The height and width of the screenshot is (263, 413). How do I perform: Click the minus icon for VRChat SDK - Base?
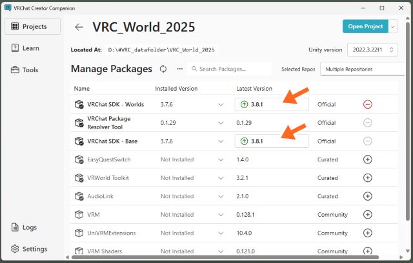click(x=367, y=141)
